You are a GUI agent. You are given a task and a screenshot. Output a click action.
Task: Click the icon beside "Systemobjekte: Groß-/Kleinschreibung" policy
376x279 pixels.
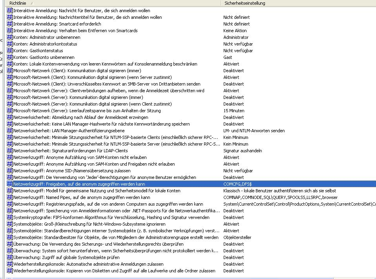point(9,224)
